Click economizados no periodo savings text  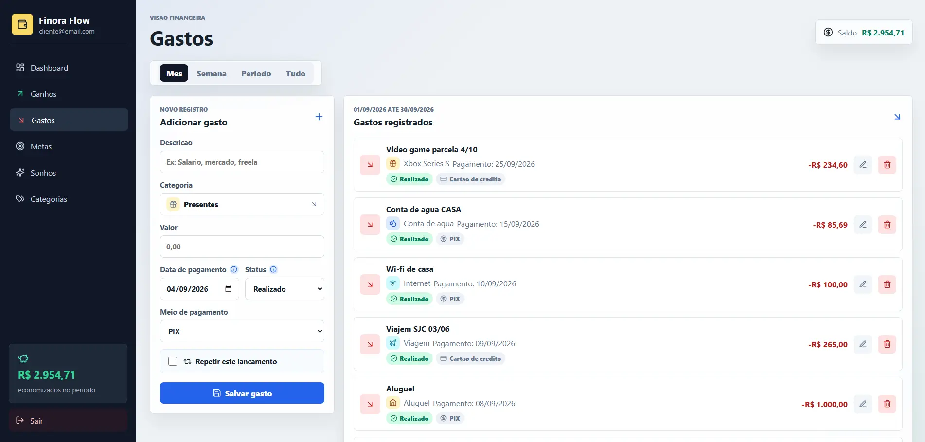56,390
